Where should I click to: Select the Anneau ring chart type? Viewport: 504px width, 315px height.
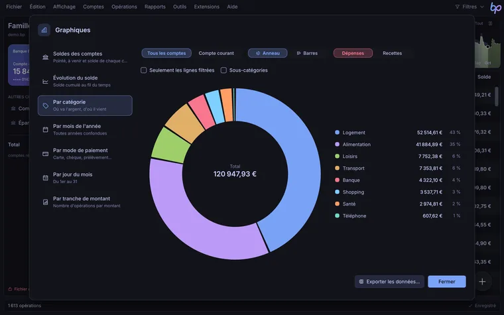tap(267, 53)
